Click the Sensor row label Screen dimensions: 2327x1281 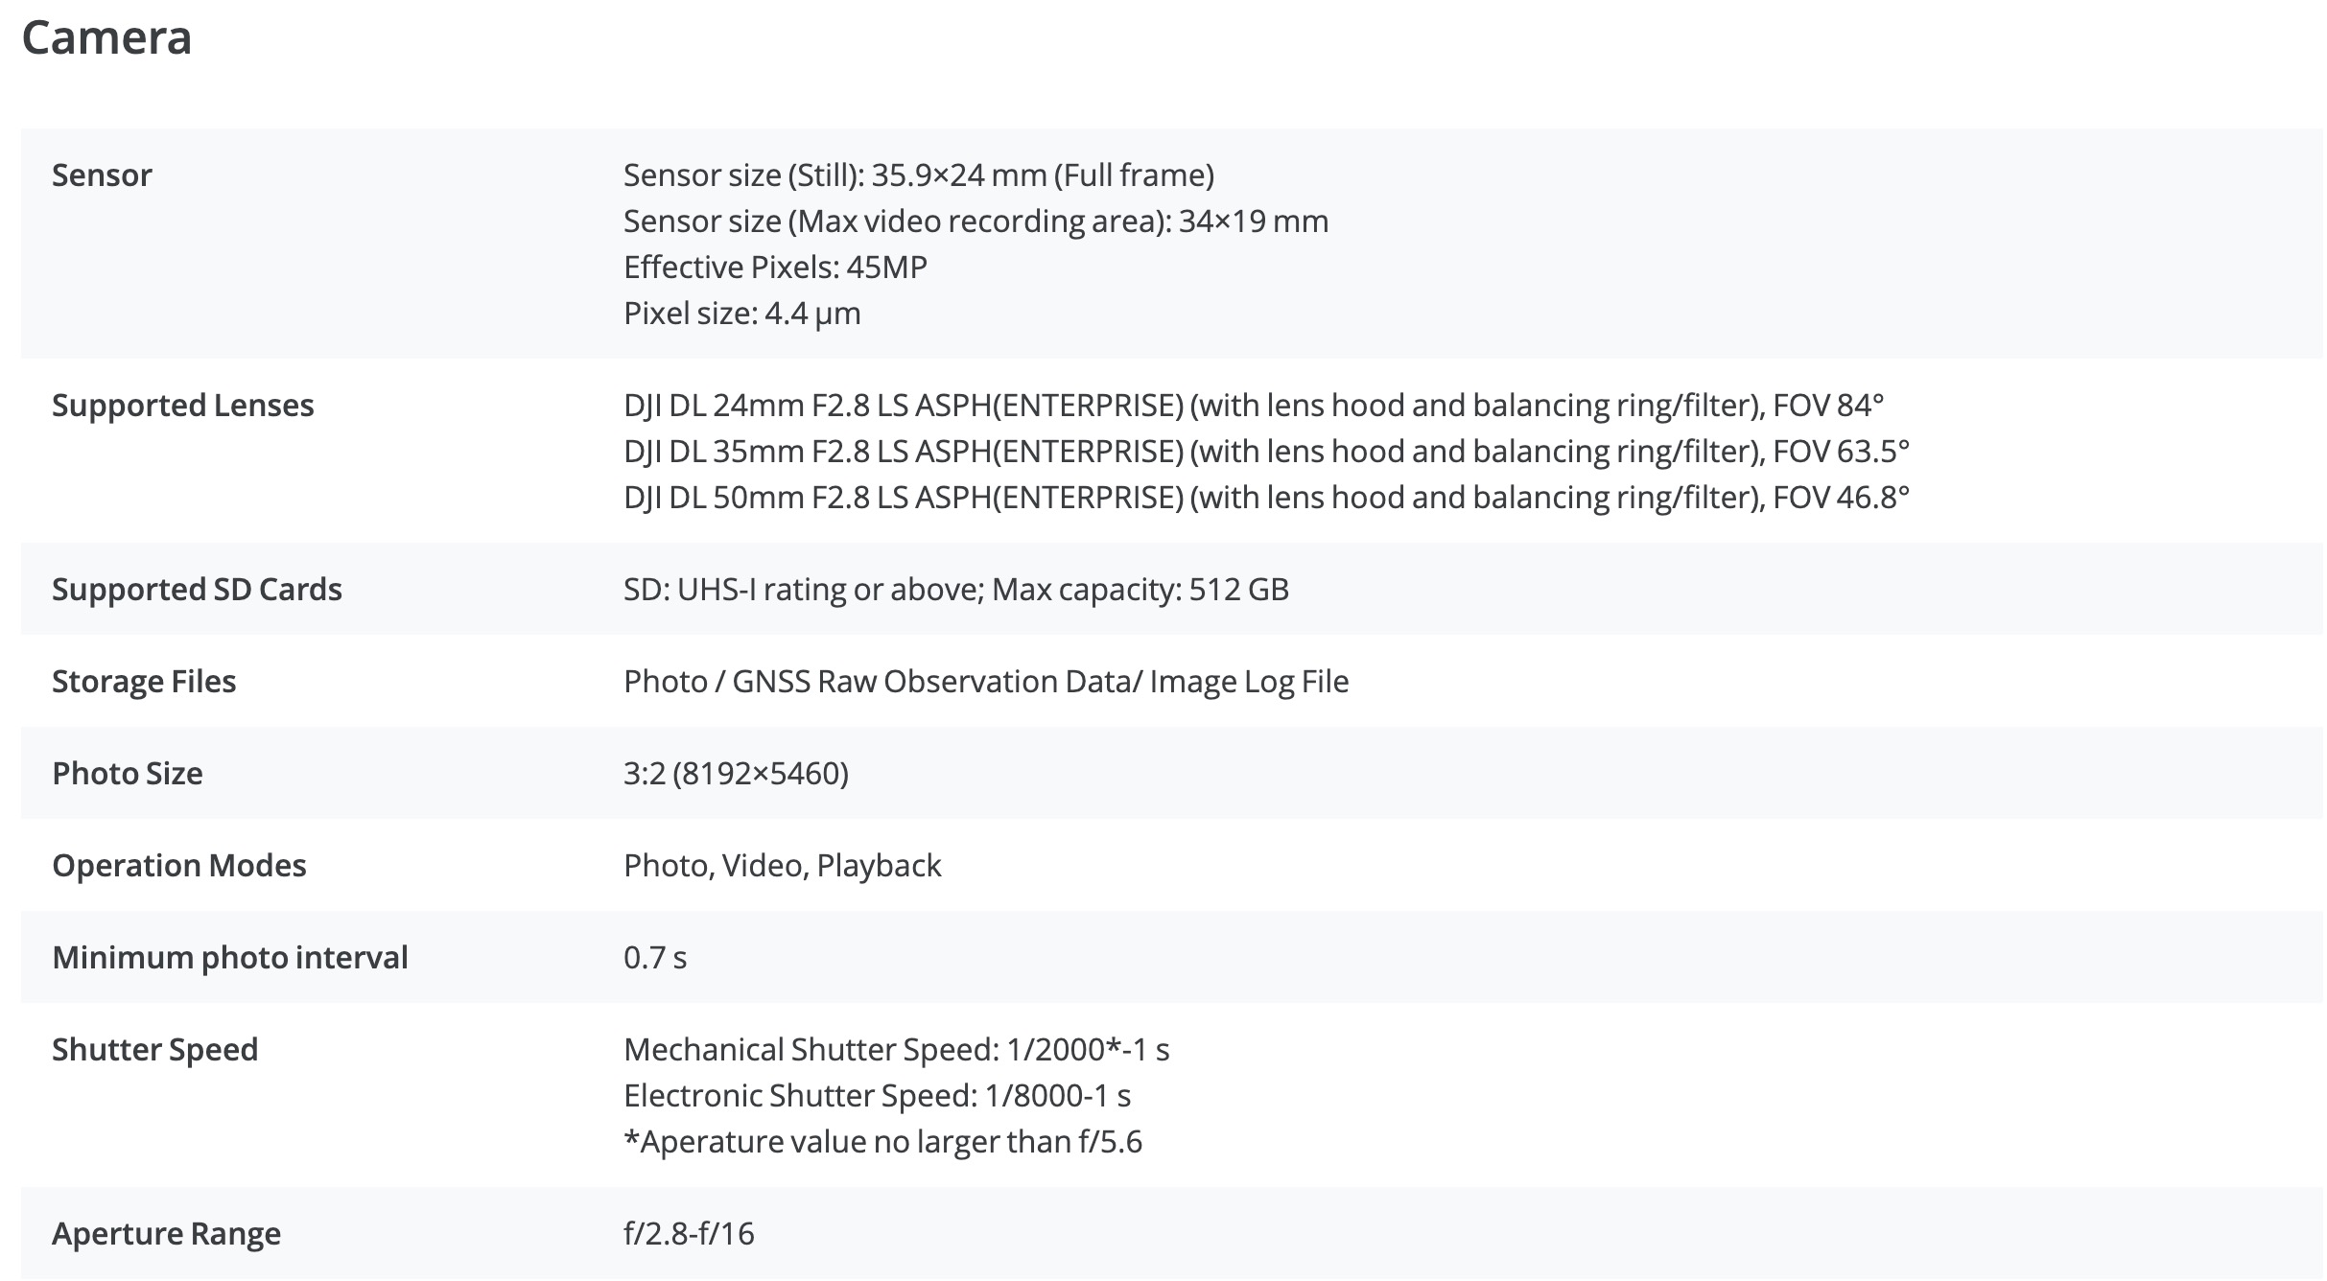[102, 175]
